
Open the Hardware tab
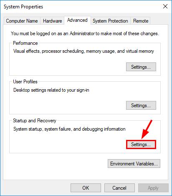[52, 21]
